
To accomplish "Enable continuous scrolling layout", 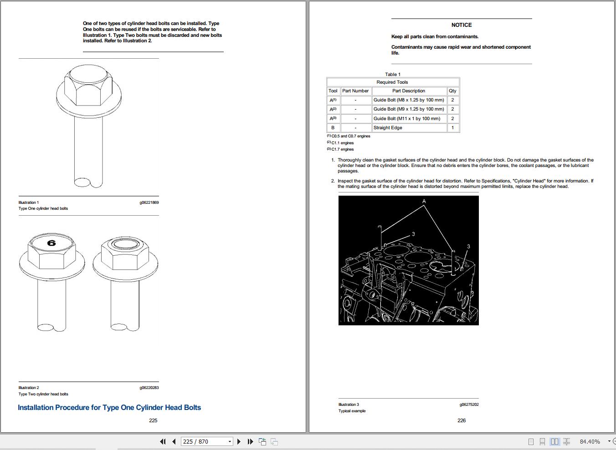I will [x=542, y=441].
